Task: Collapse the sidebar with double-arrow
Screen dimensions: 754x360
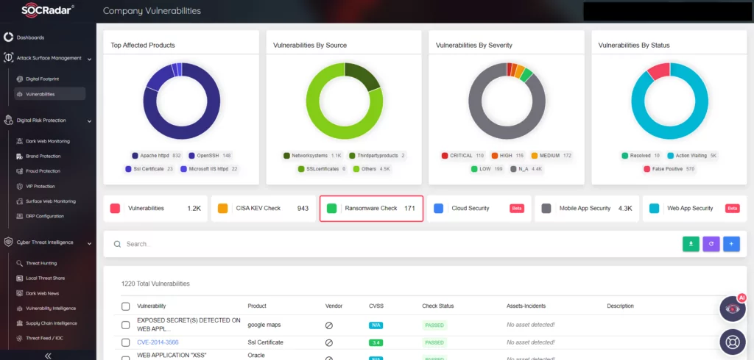Action: click(x=48, y=356)
